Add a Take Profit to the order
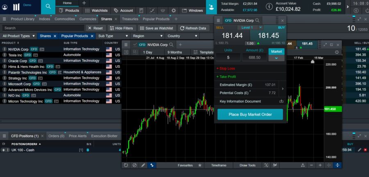Screen dimensions: 369x177 tap(226, 77)
